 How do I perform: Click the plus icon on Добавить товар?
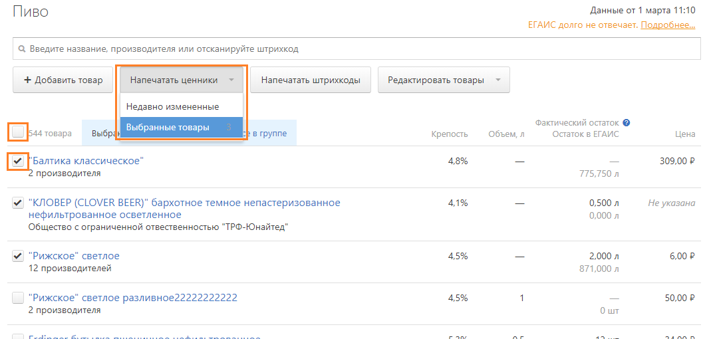pyautogui.click(x=27, y=80)
